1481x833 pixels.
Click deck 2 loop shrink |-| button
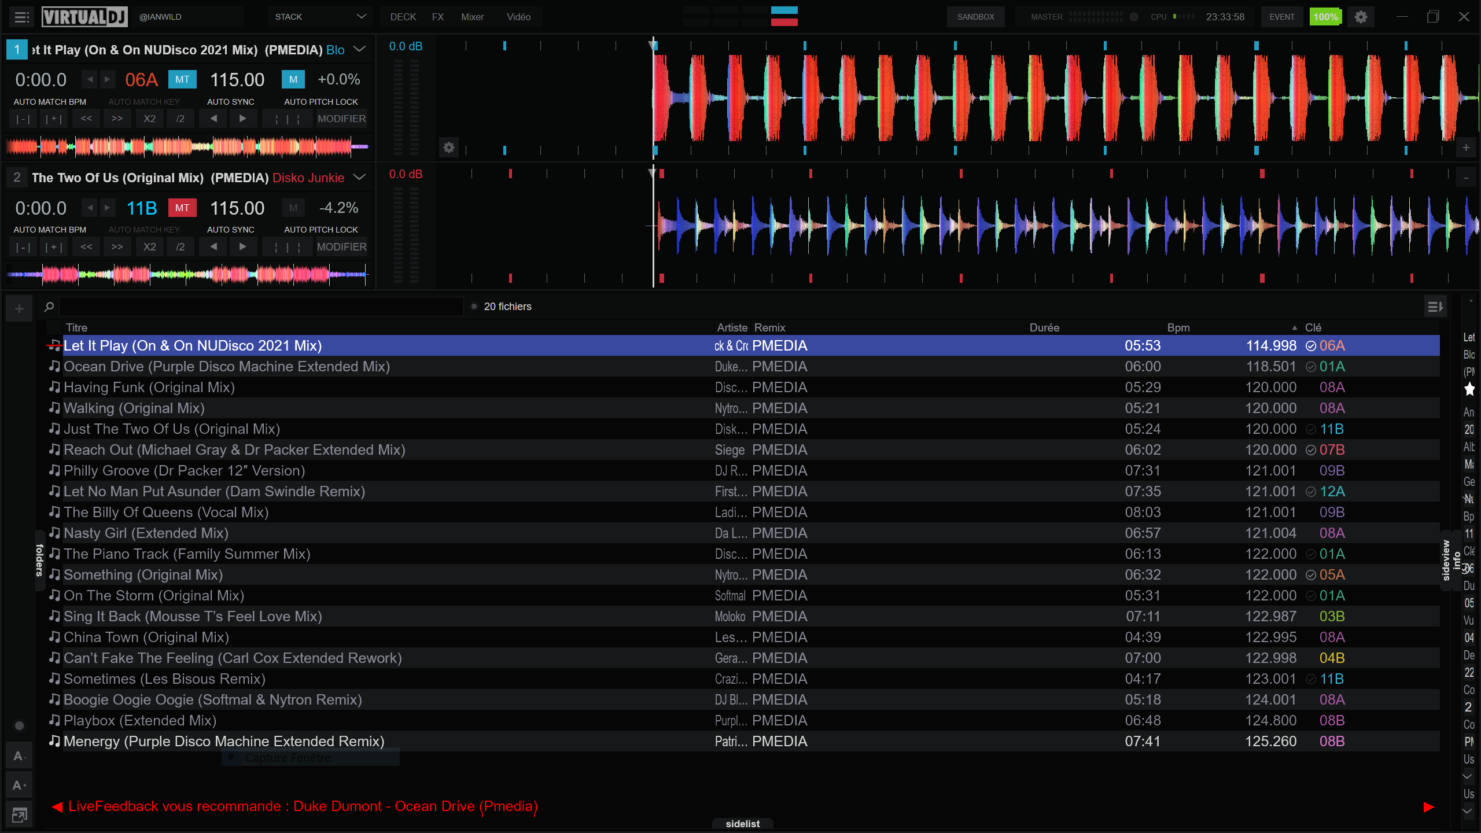(x=23, y=247)
